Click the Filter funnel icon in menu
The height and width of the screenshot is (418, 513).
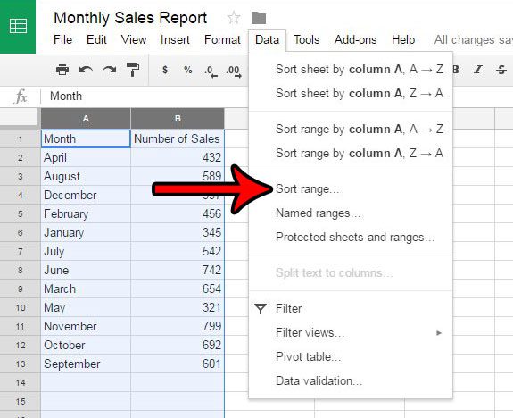(x=261, y=308)
